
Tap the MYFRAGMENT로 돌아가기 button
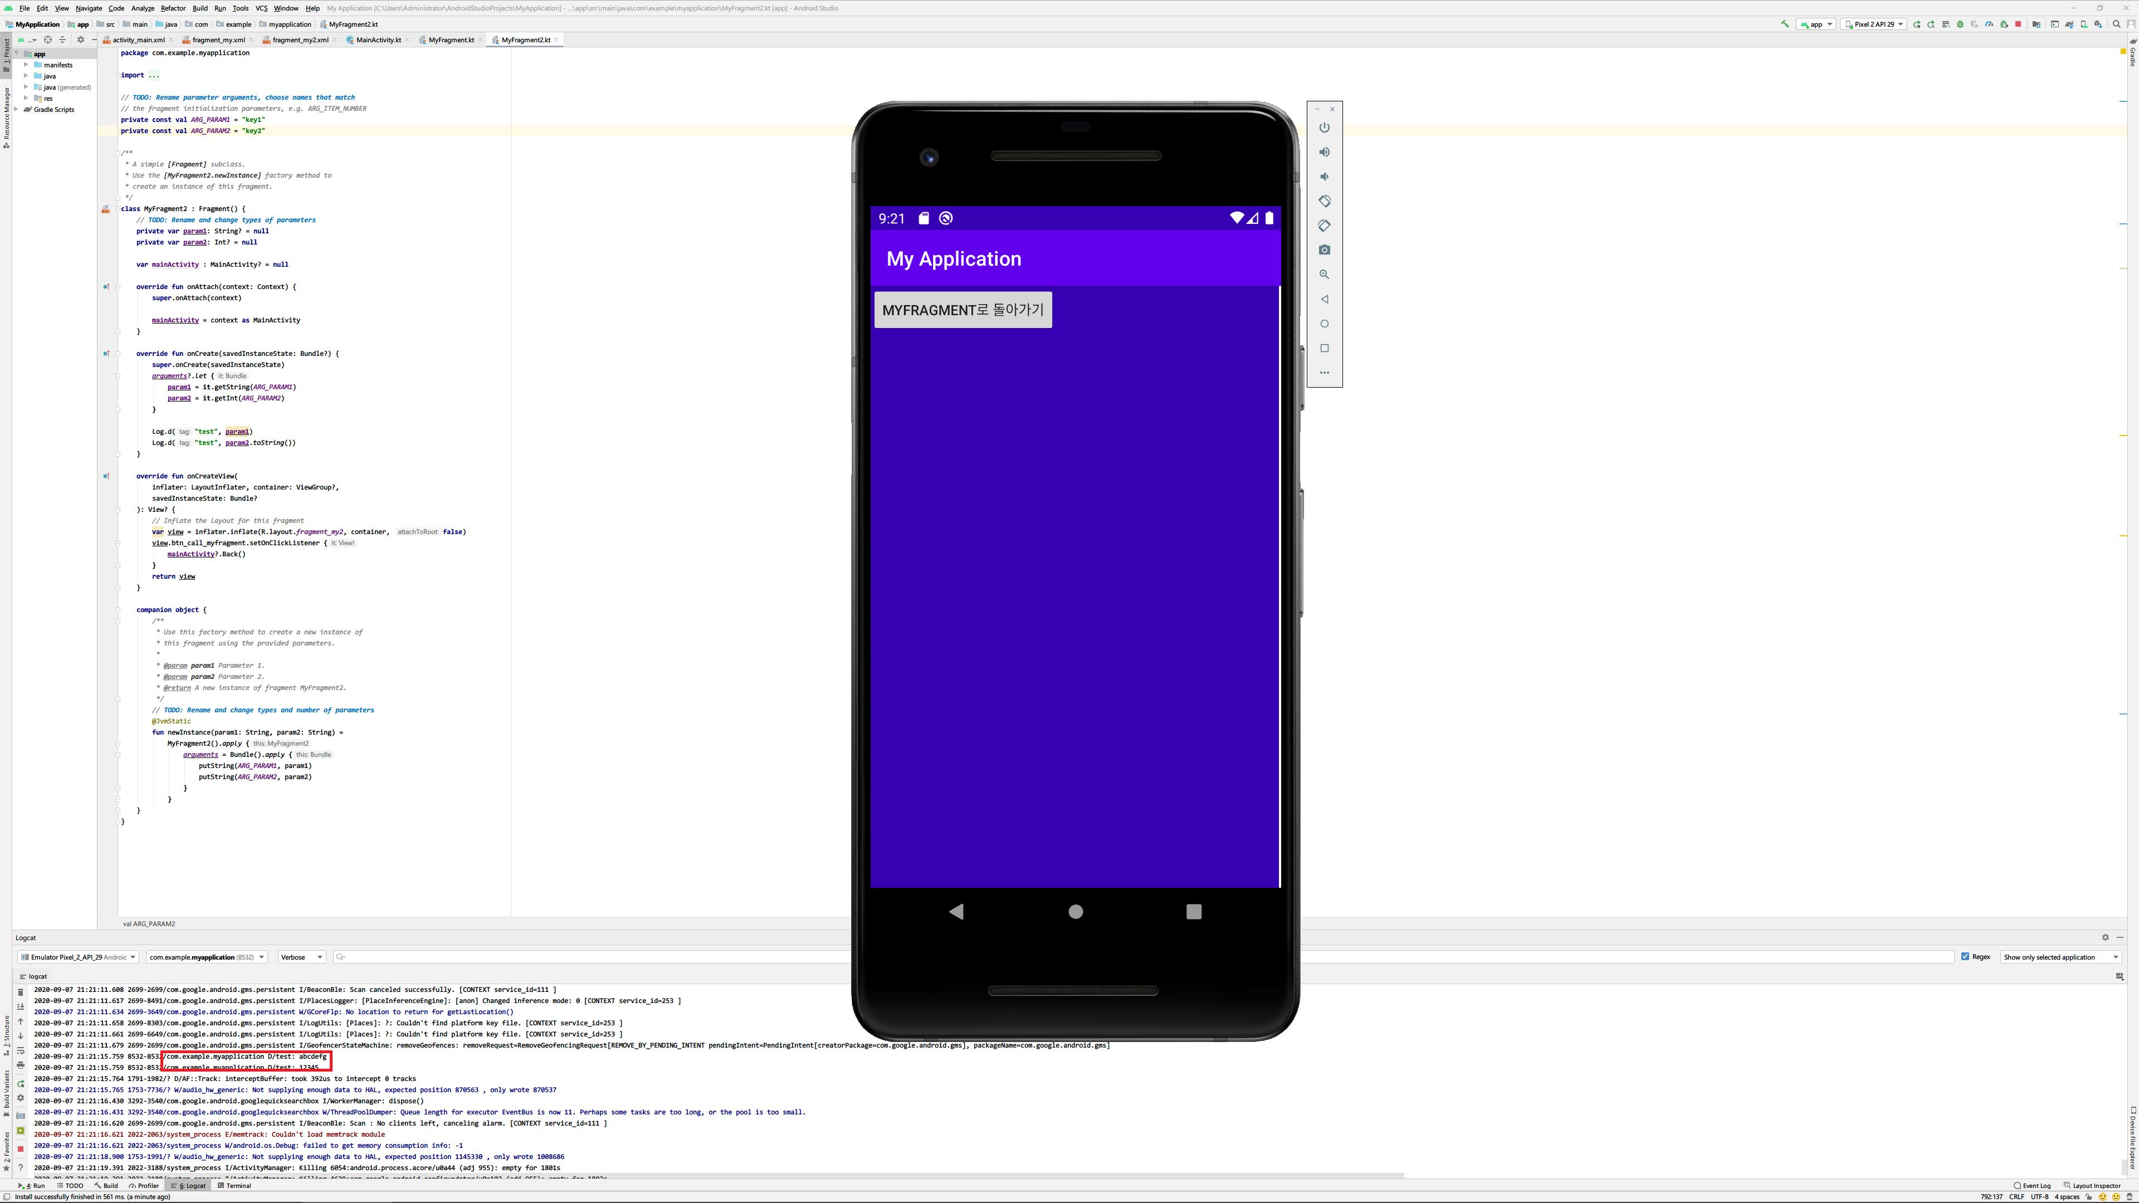click(x=963, y=310)
